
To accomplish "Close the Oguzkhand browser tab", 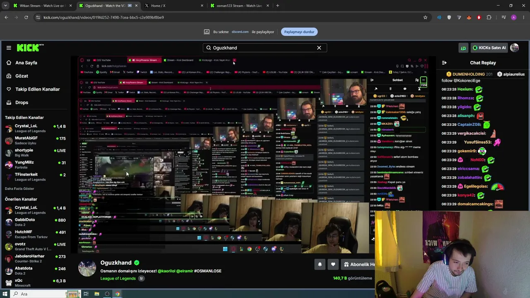I will [x=136, y=6].
